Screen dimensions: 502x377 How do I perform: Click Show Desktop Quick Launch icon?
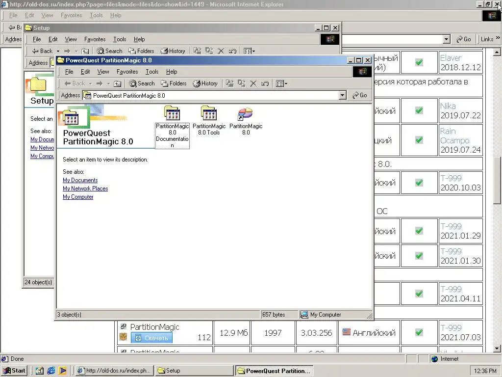point(39,371)
